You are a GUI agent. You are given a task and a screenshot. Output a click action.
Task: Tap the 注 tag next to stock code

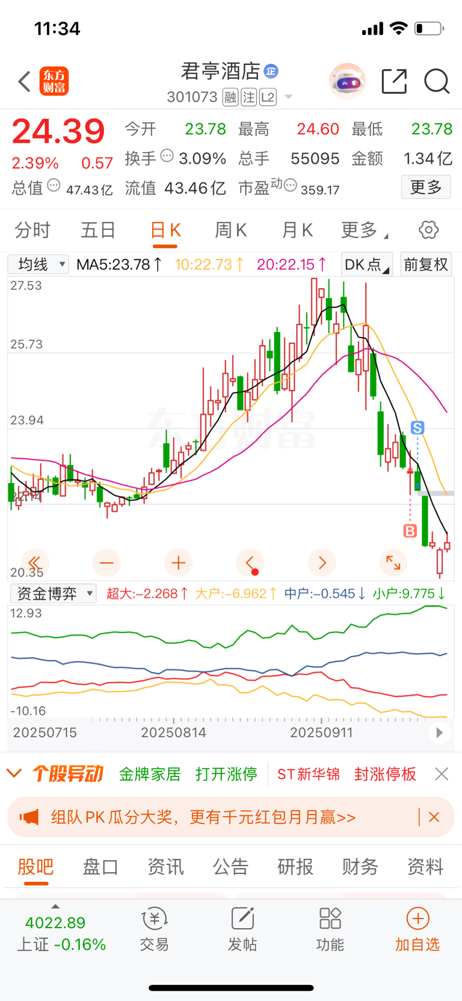click(249, 97)
